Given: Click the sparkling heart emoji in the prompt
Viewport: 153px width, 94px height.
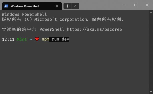Looking at the screenshot, I should click(37, 39).
